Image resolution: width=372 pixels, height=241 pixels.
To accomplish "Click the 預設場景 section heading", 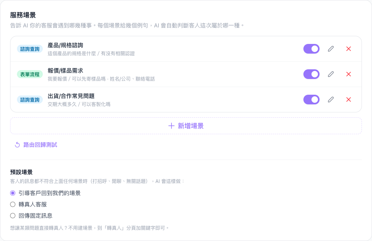I will pyautogui.click(x=21, y=172).
